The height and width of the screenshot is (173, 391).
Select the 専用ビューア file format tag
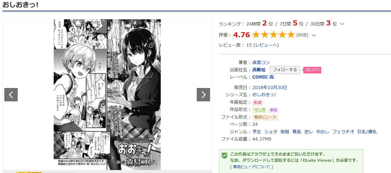[265, 117]
